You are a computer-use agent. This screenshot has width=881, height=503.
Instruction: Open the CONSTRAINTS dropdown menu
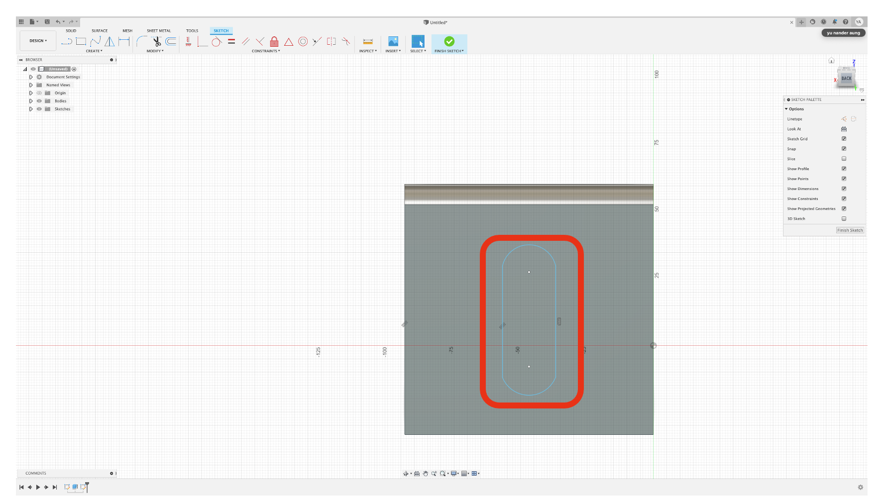(266, 51)
